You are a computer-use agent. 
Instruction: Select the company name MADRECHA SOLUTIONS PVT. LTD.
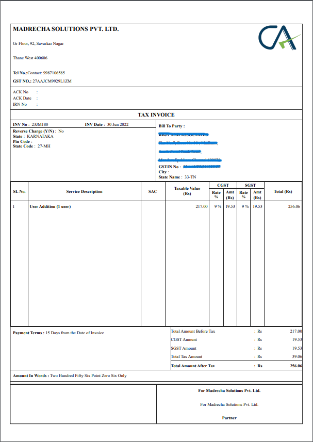[66, 29]
